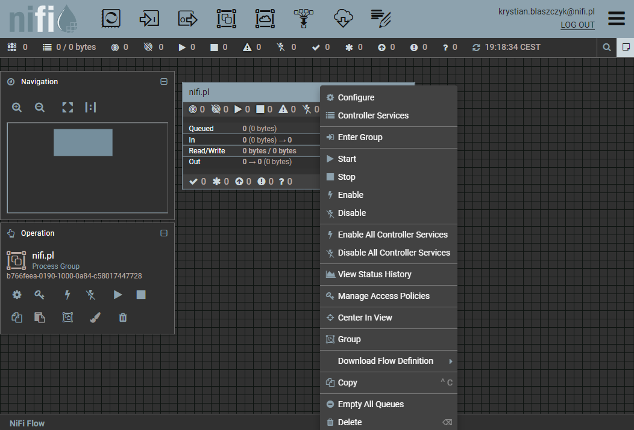The image size is (634, 430).
Task: Select Enable in the context menu
Action: (389, 195)
